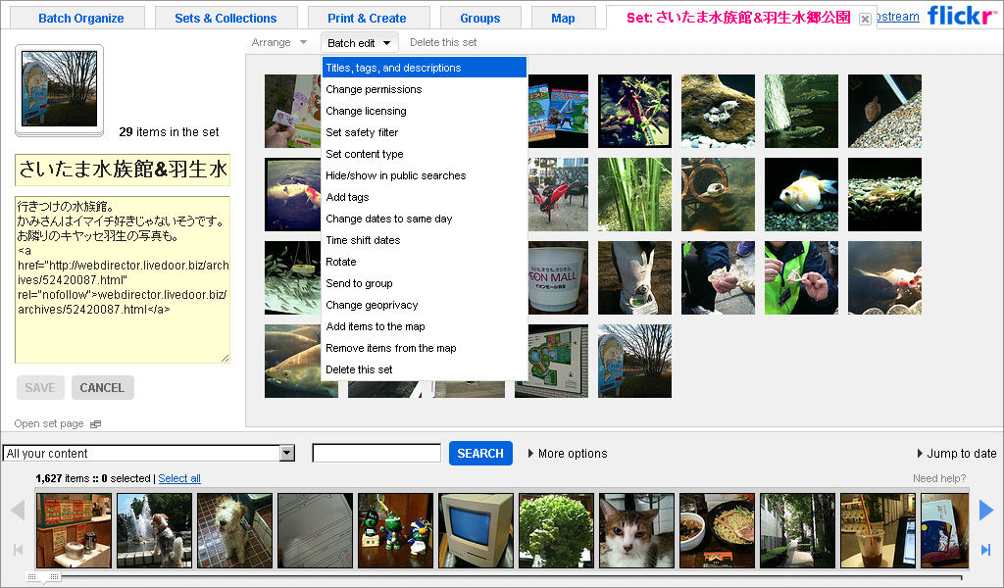
Task: Select the green bush photo in filmstrip
Action: click(x=557, y=530)
